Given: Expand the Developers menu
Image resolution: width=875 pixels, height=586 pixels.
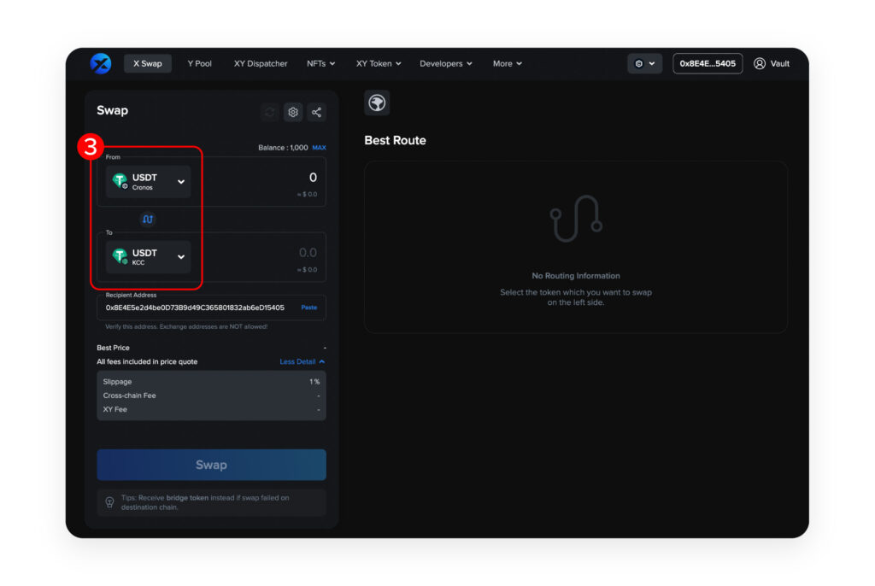Looking at the screenshot, I should [x=446, y=63].
